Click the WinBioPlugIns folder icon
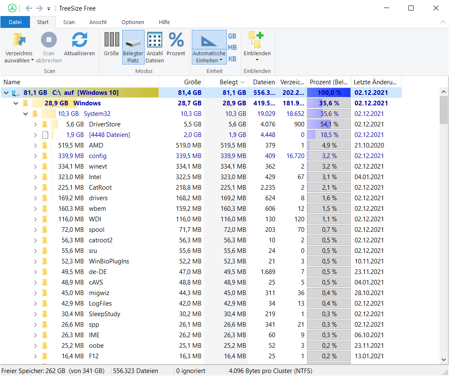The height and width of the screenshot is (376, 449). pos(45,261)
